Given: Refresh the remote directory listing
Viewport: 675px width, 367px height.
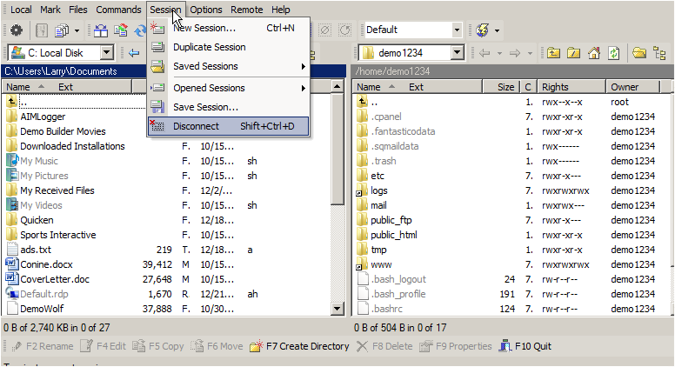Looking at the screenshot, I should [x=614, y=53].
